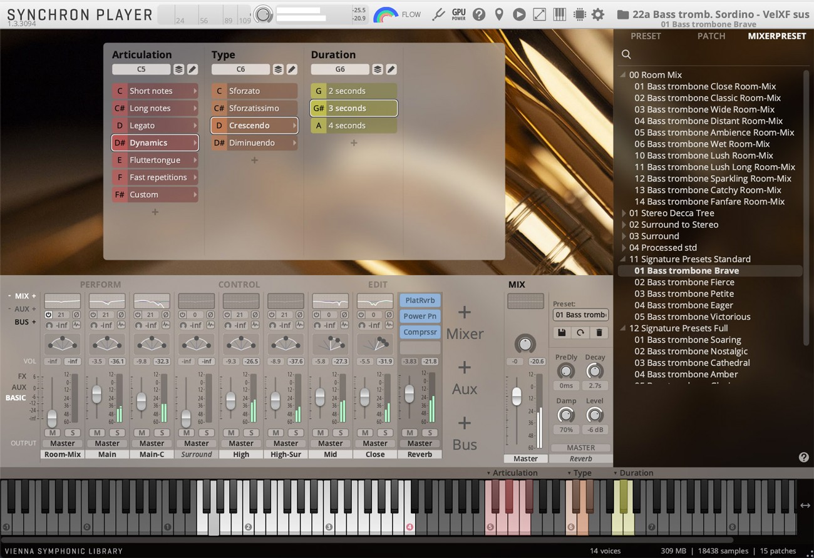Toggle GPU Power mode
Viewport: 814px width, 558px height.
tap(459, 14)
